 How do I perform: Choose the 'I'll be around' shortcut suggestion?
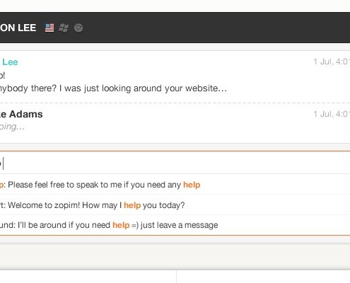tap(175, 225)
